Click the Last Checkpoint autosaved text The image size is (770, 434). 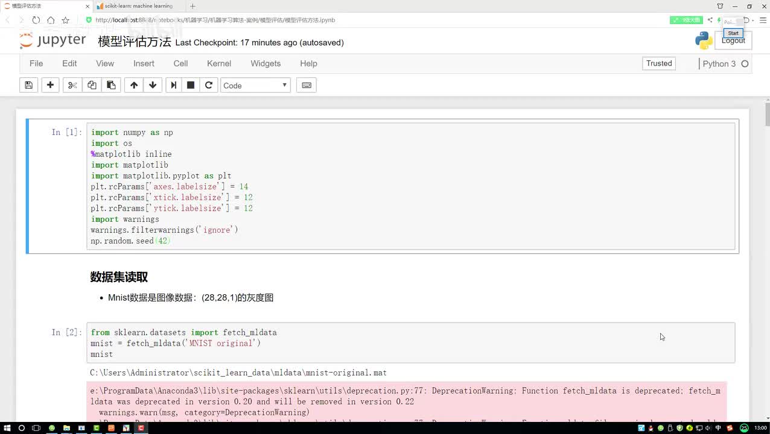(x=259, y=43)
